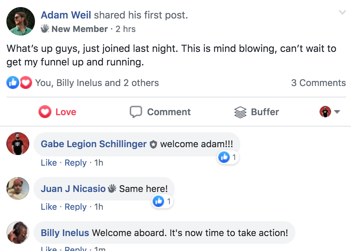The height and width of the screenshot is (251, 351).
Task: Toggle the Love reaction button
Action: pos(57,112)
